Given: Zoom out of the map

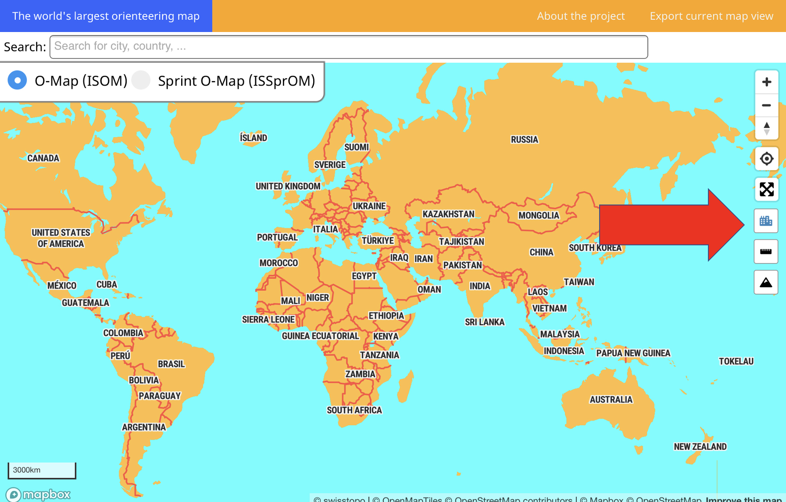Looking at the screenshot, I should coord(766,105).
